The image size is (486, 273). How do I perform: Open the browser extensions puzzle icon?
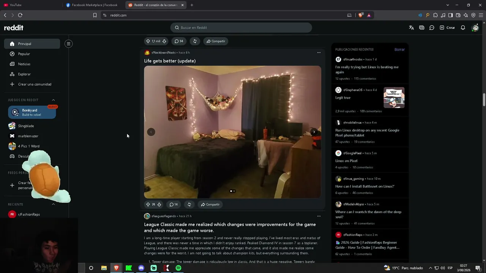tap(436, 15)
